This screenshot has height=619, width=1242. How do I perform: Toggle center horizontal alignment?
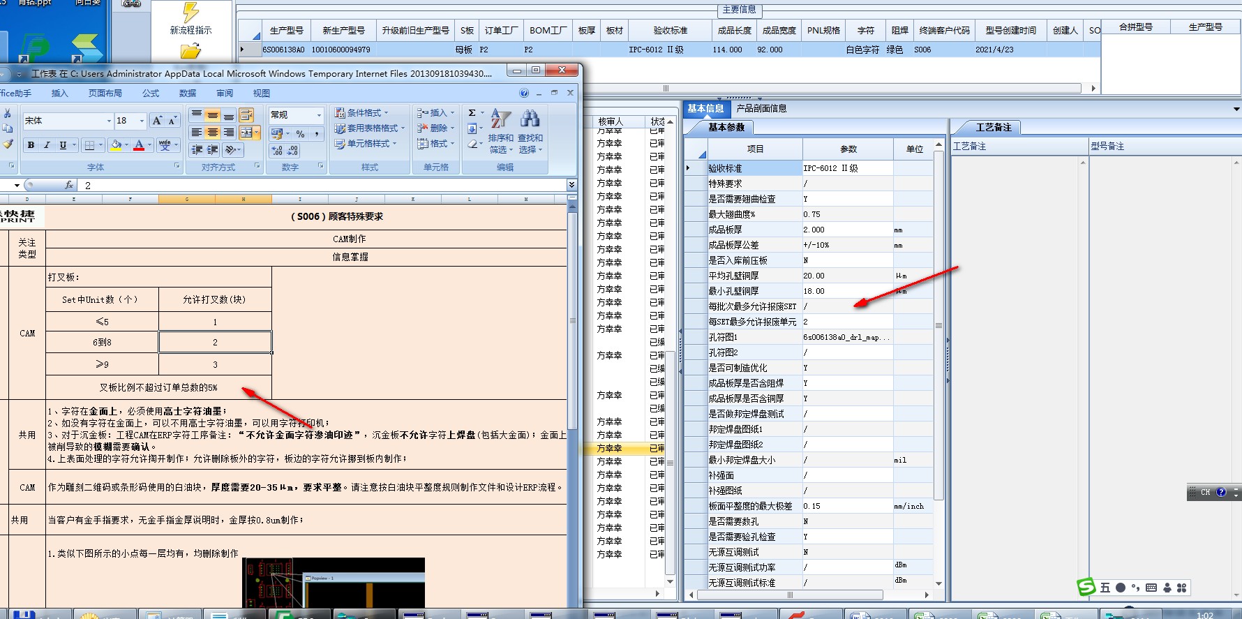tap(212, 133)
